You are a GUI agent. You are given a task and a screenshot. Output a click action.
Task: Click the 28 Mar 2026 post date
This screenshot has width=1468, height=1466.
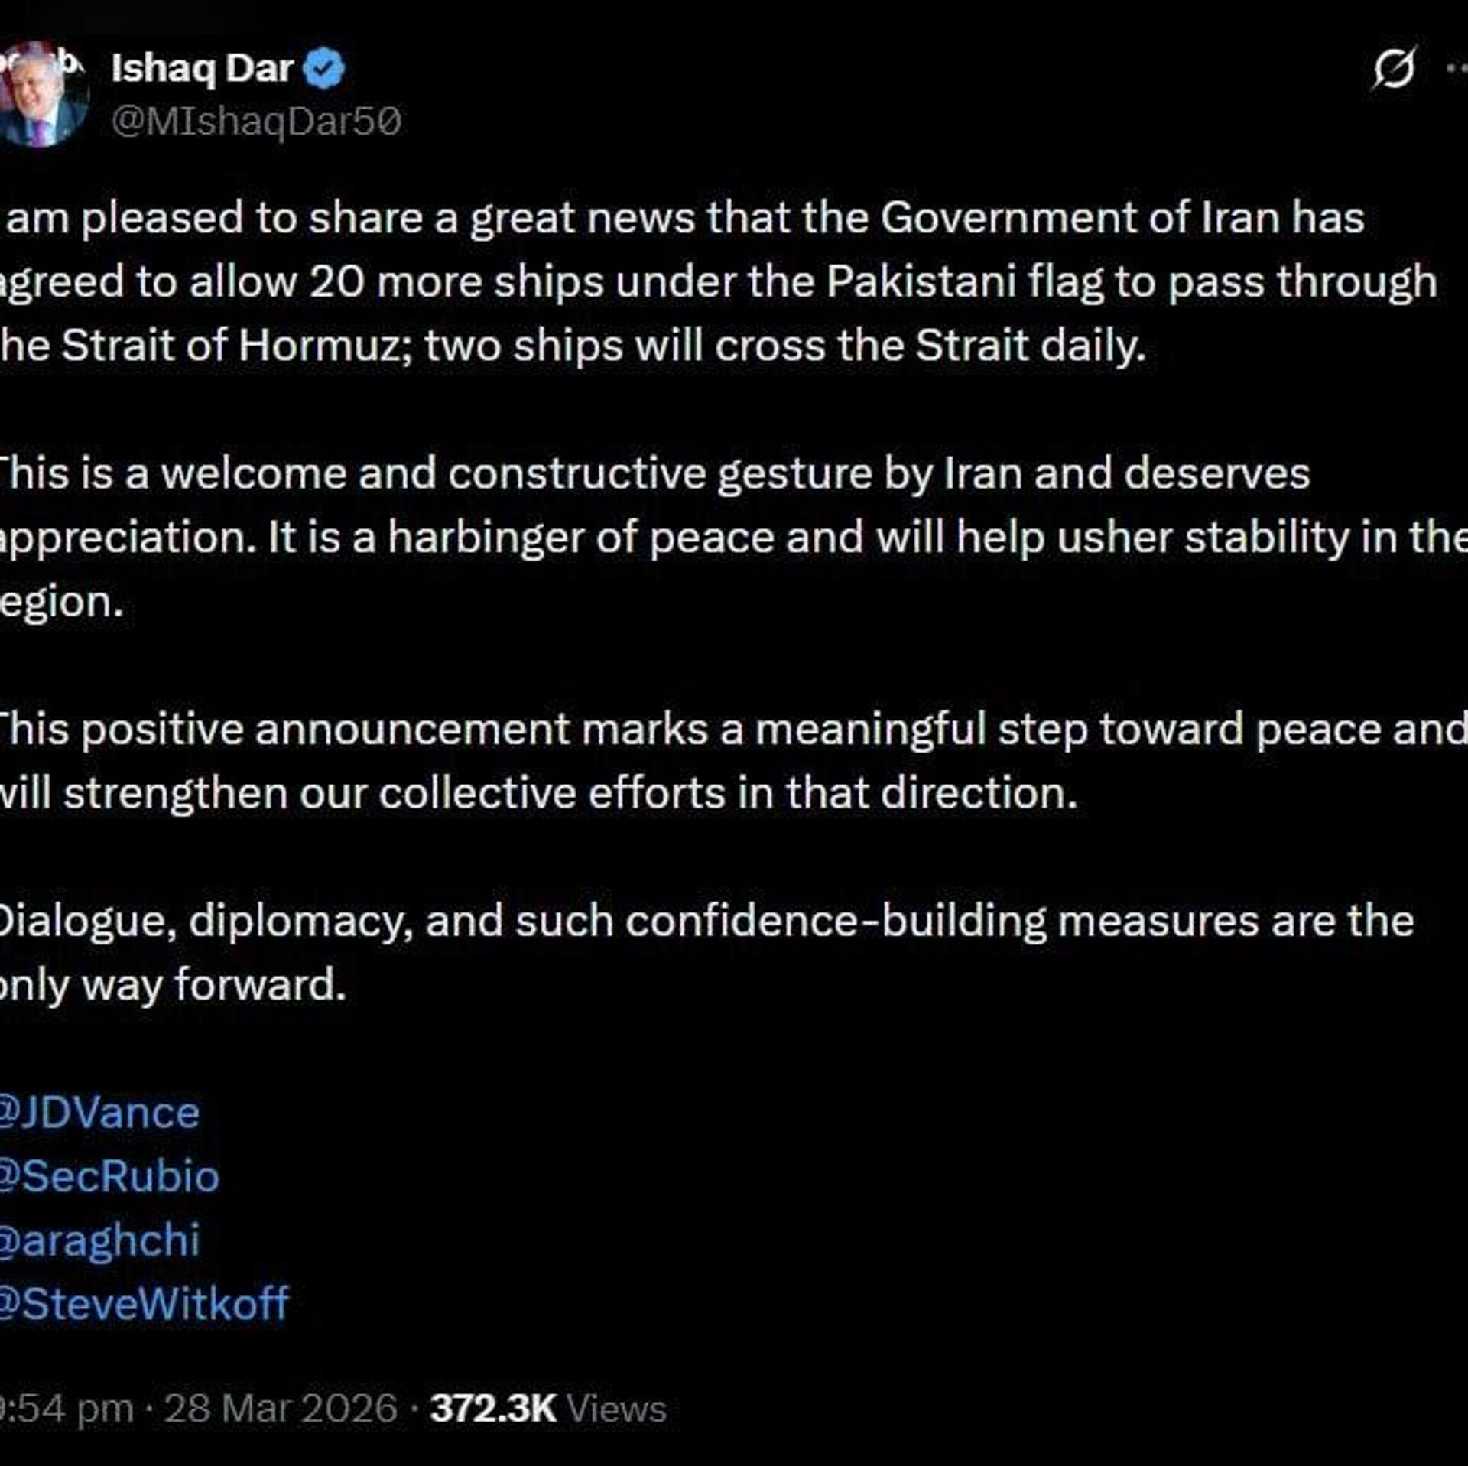pos(281,1409)
